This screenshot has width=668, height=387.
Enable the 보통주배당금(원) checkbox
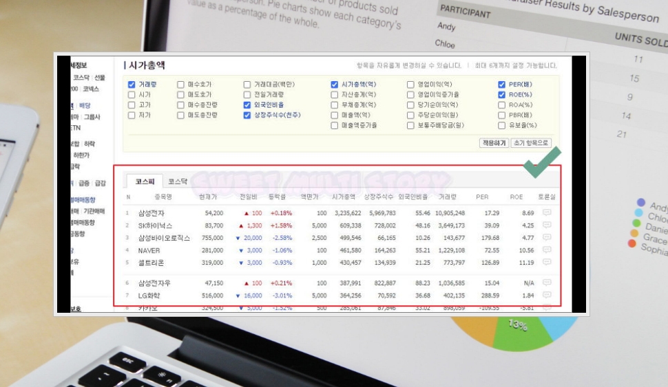click(410, 126)
